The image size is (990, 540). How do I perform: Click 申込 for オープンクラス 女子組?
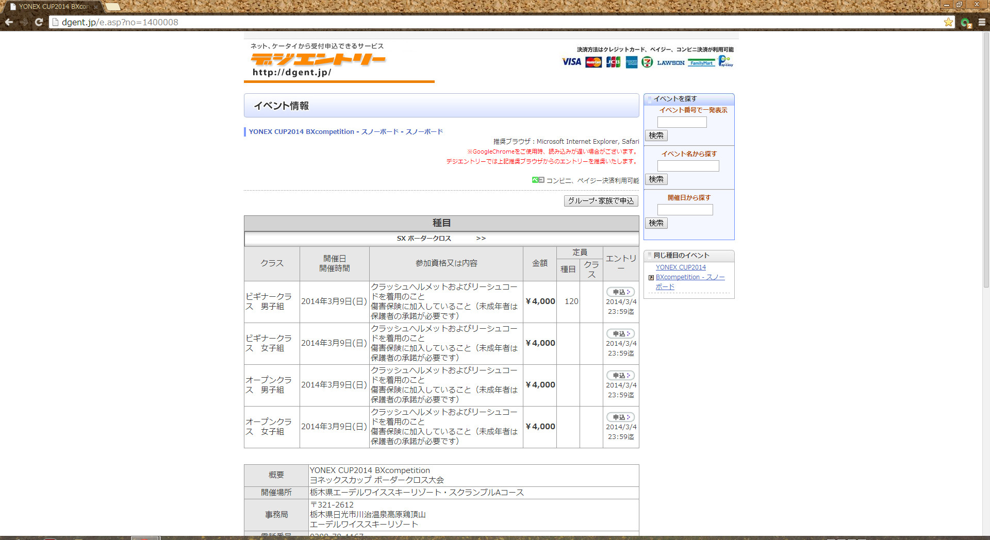620,417
